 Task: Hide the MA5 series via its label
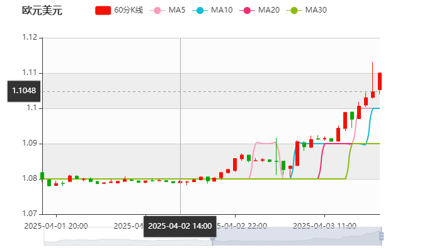(178, 11)
